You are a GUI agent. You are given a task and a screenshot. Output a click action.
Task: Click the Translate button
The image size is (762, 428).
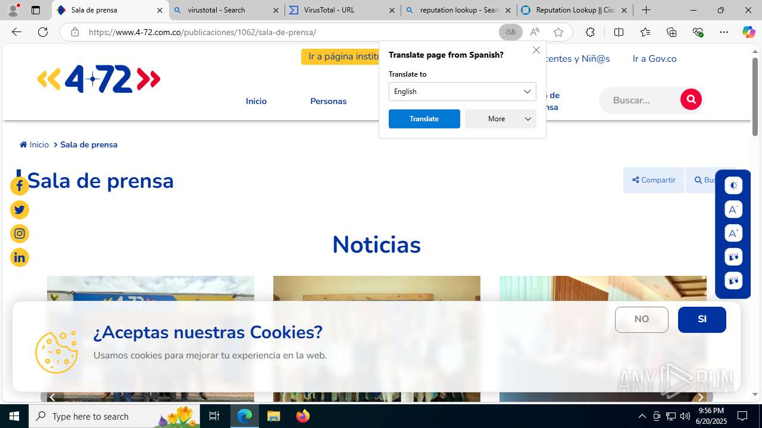point(424,119)
